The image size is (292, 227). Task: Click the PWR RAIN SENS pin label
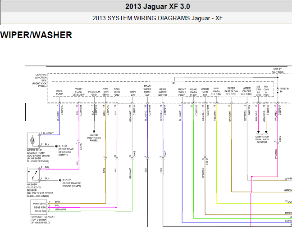[105, 92]
